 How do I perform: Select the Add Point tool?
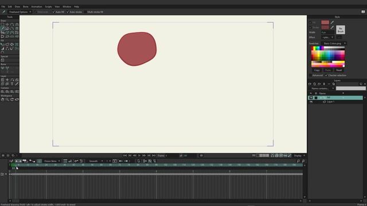(12, 25)
